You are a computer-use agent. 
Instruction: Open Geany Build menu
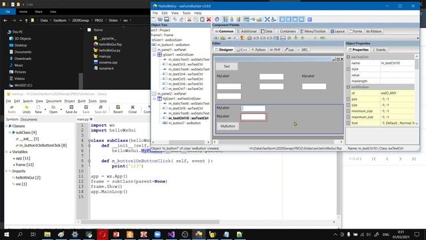[x=81, y=101]
